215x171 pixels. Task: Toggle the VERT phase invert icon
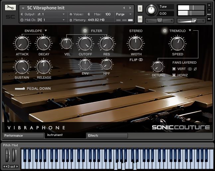pos(195,69)
